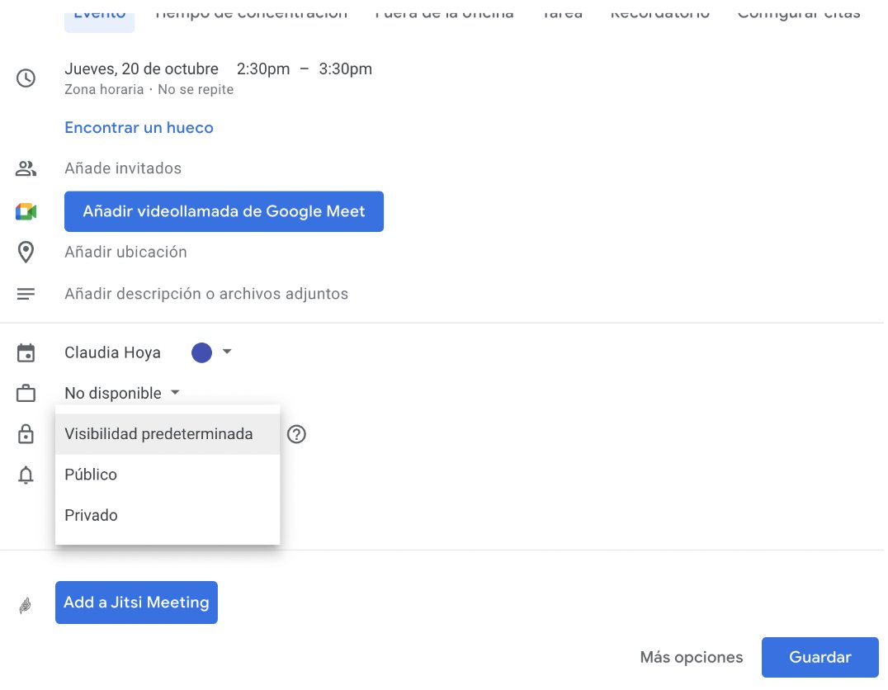Image resolution: width=888 pixels, height=690 pixels.
Task: Click the Jitsi logo icon
Action: [x=26, y=605]
